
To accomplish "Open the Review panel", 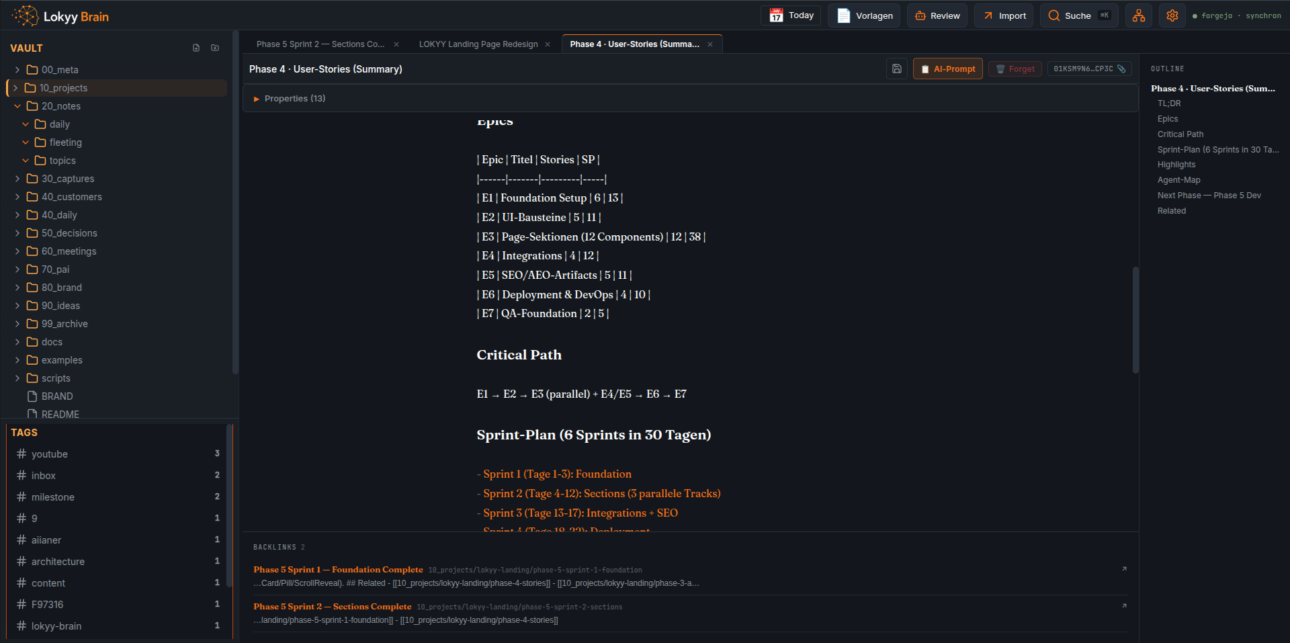I will pyautogui.click(x=937, y=15).
